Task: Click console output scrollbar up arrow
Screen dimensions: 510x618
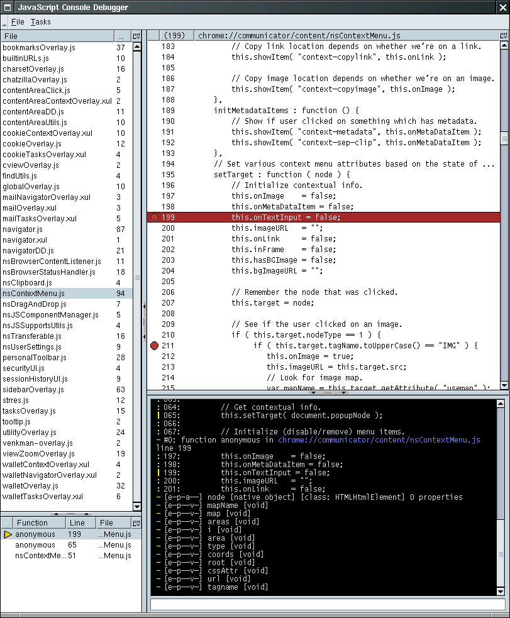Action: pyautogui.click(x=501, y=404)
